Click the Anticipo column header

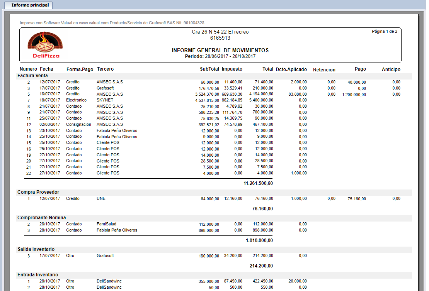pyautogui.click(x=391, y=69)
